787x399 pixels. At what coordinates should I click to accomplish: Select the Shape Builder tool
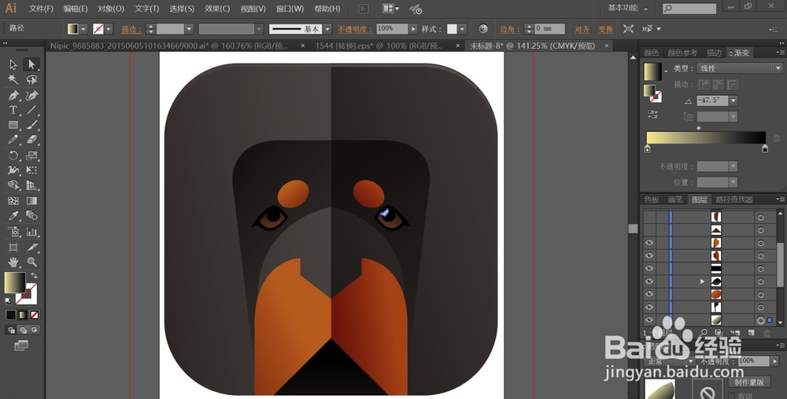click(x=13, y=185)
